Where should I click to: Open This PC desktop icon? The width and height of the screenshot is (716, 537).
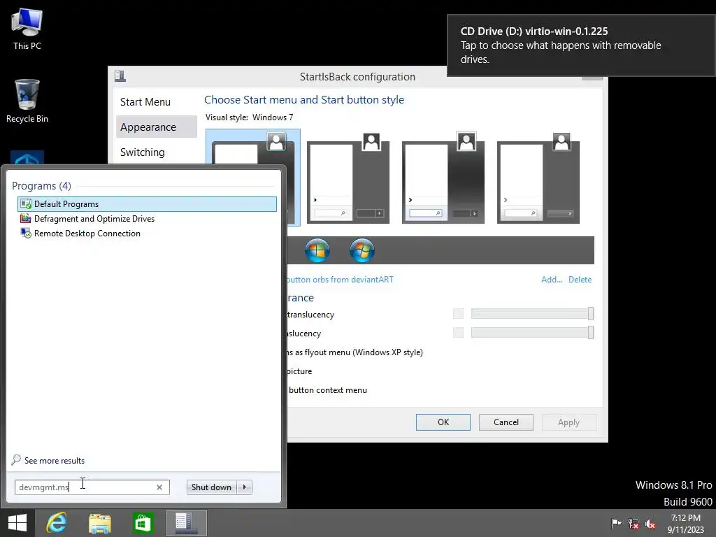pyautogui.click(x=27, y=29)
